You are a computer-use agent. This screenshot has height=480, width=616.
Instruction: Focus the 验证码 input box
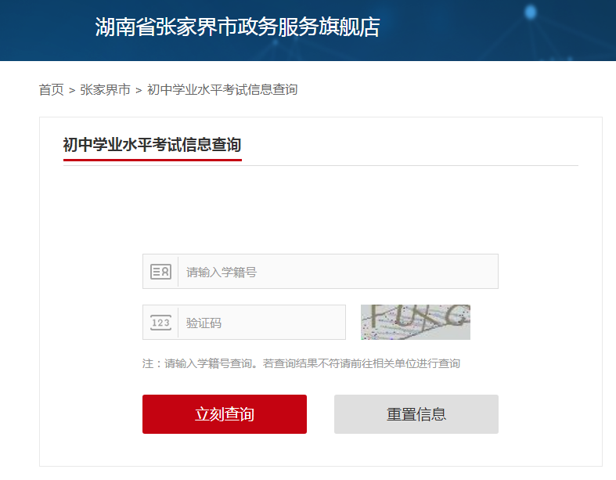click(x=261, y=323)
